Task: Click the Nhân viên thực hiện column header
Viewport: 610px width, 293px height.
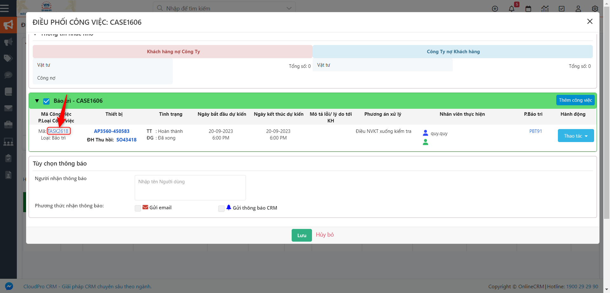Action: point(462,114)
